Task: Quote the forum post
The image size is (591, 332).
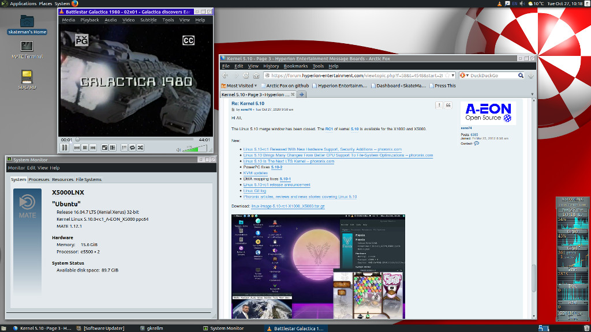Action: 448,105
